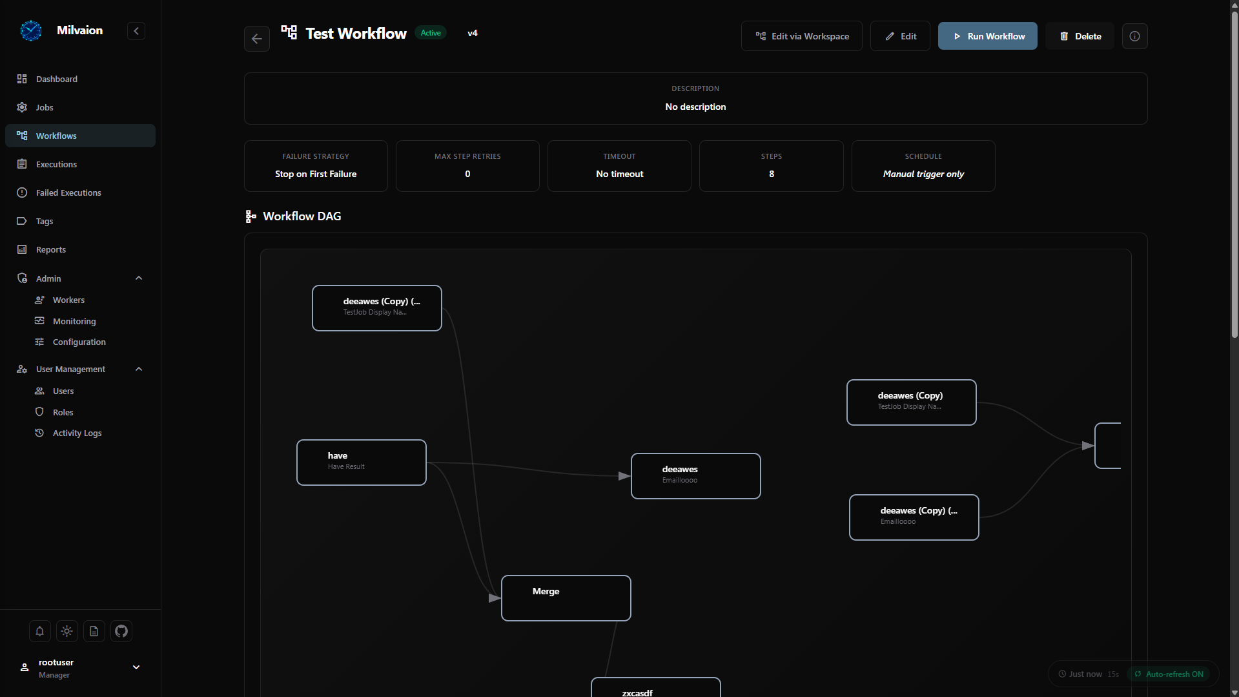Open Configuration under Admin
The height and width of the screenshot is (697, 1239).
(x=79, y=342)
